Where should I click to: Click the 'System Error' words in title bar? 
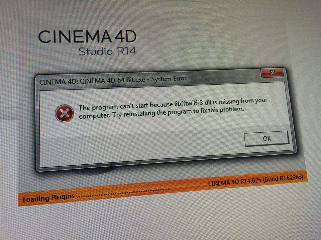169,79
